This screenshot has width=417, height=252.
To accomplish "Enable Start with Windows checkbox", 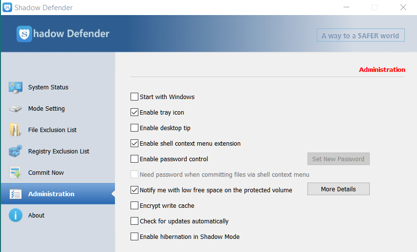I will [x=134, y=97].
